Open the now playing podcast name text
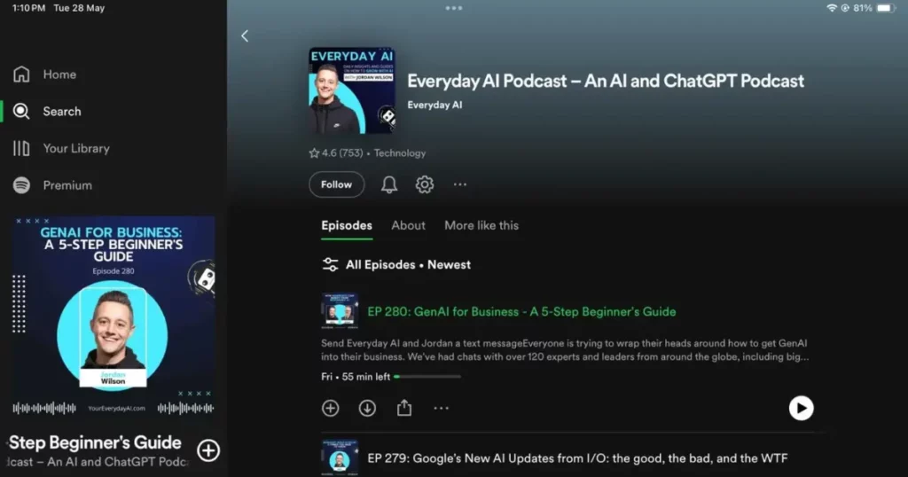 click(x=98, y=462)
